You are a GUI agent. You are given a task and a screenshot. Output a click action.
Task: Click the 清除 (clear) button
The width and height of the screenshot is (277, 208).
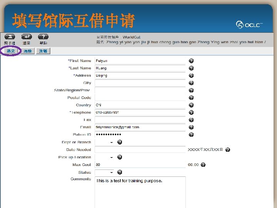(28, 51)
